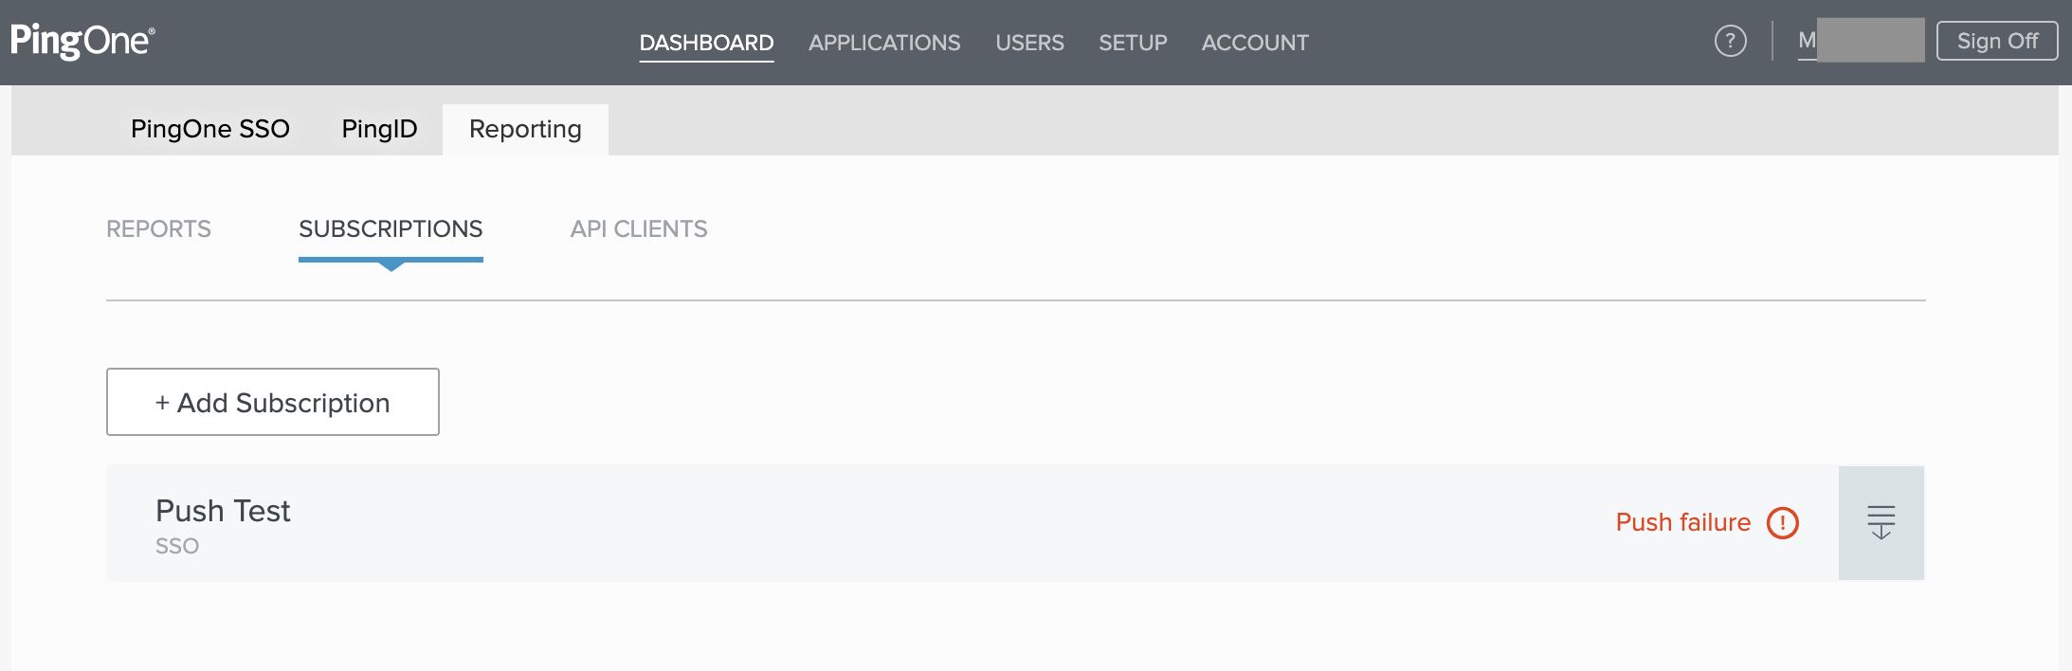Viewport: 2072px width, 671px height.
Task: Switch to the PingOne SSO tab
Action: pos(210,129)
